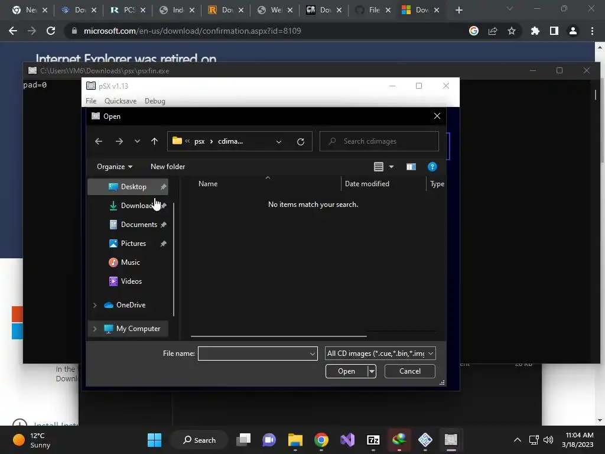
Task: Go back in the Chrome browser
Action: coord(13,31)
